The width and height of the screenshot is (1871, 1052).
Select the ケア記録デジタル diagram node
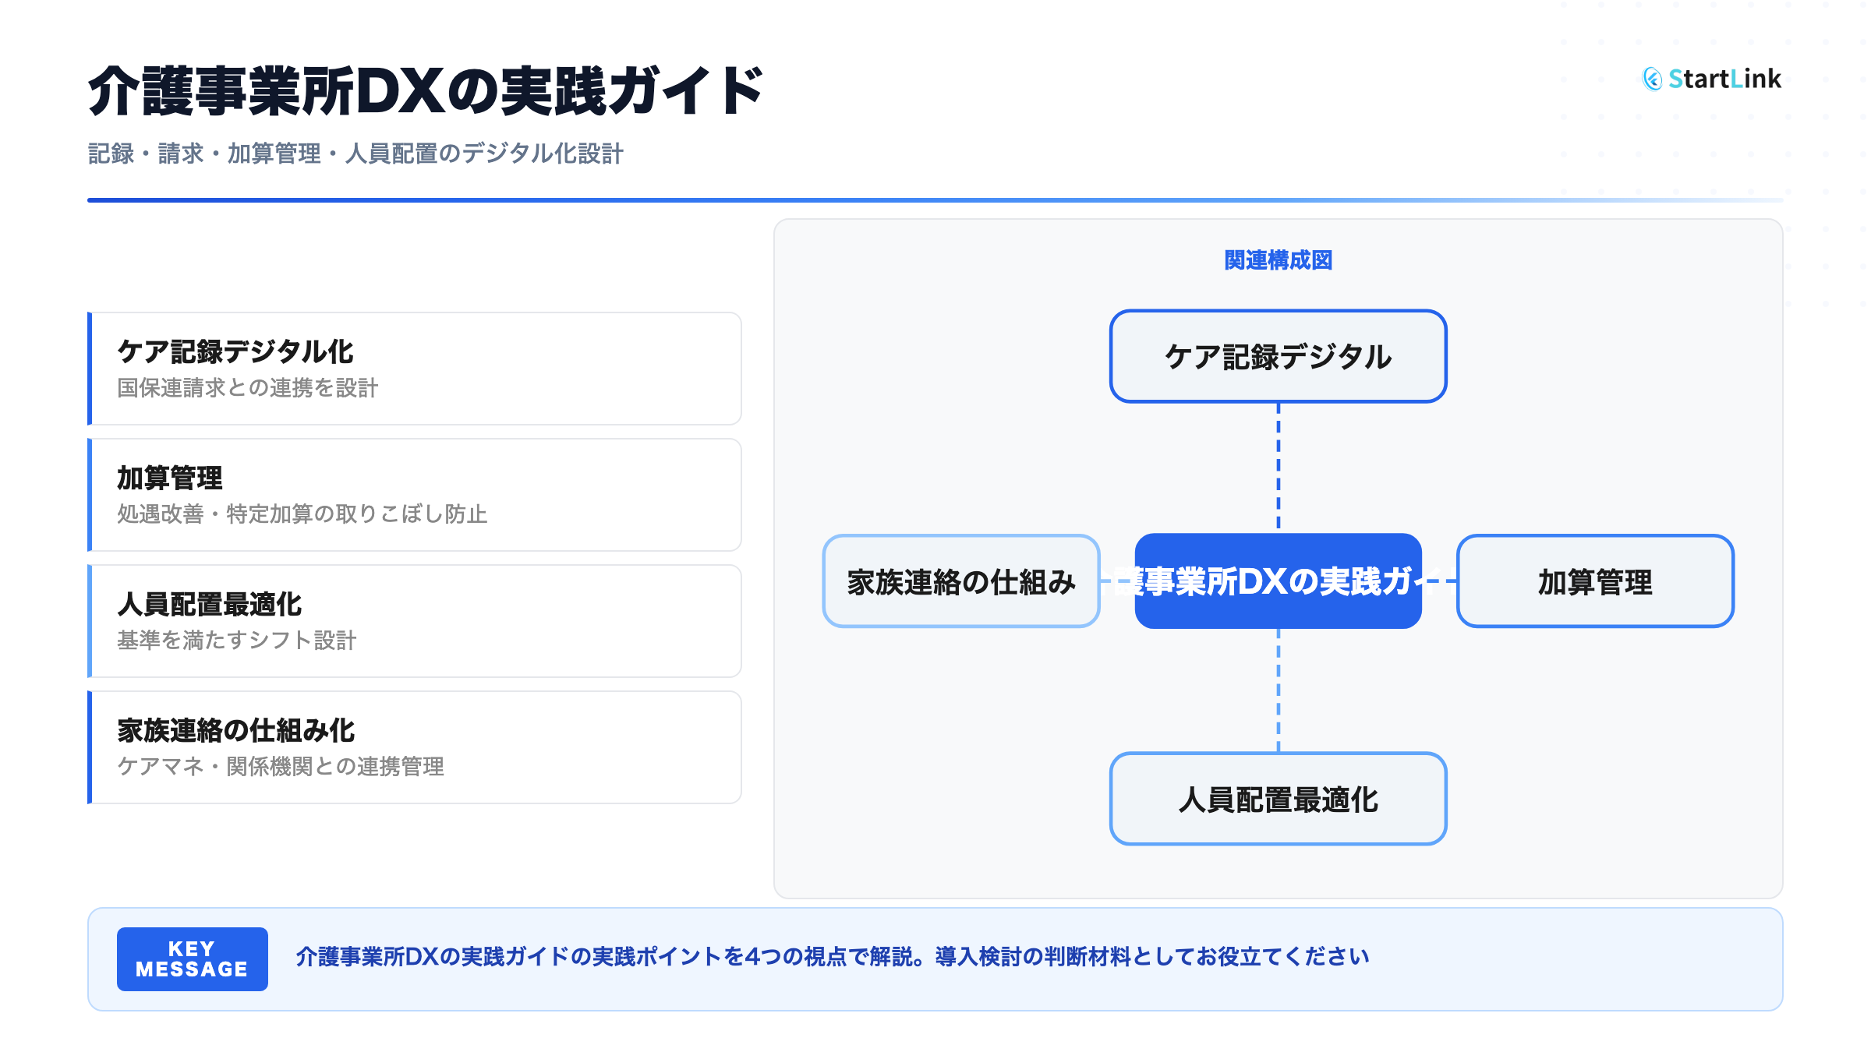point(1278,357)
